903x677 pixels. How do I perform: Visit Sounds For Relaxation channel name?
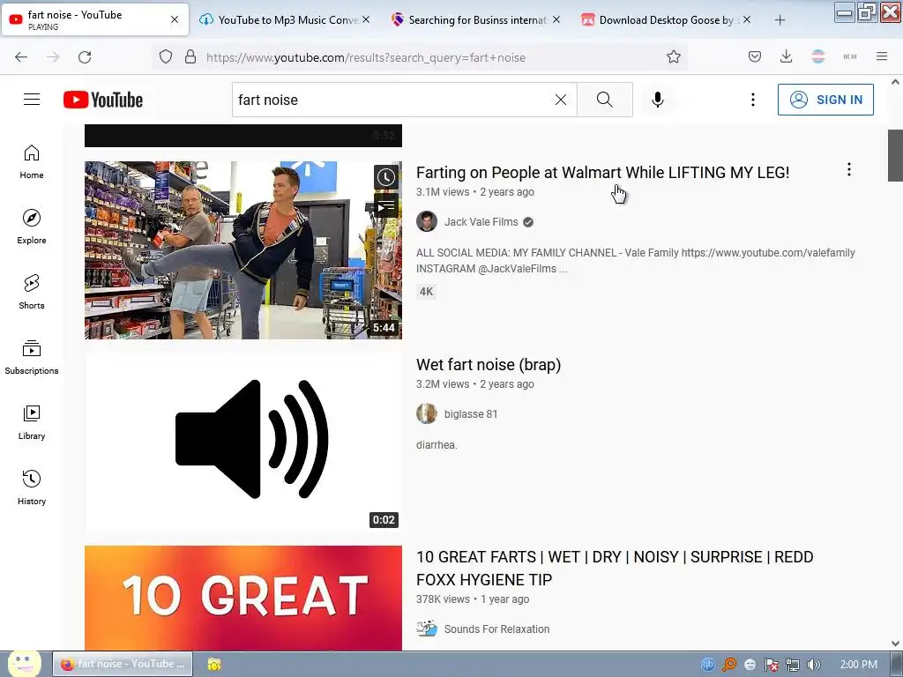(x=496, y=629)
